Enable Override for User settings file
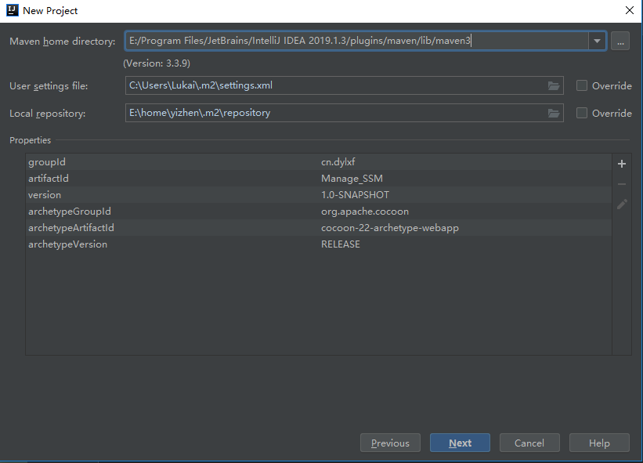The width and height of the screenshot is (643, 463). tap(581, 85)
